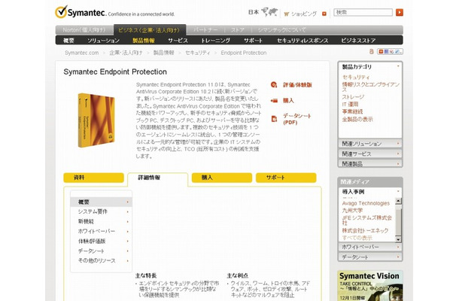Open the ストア top nav item
This screenshot has height=301, width=459.
[238, 30]
